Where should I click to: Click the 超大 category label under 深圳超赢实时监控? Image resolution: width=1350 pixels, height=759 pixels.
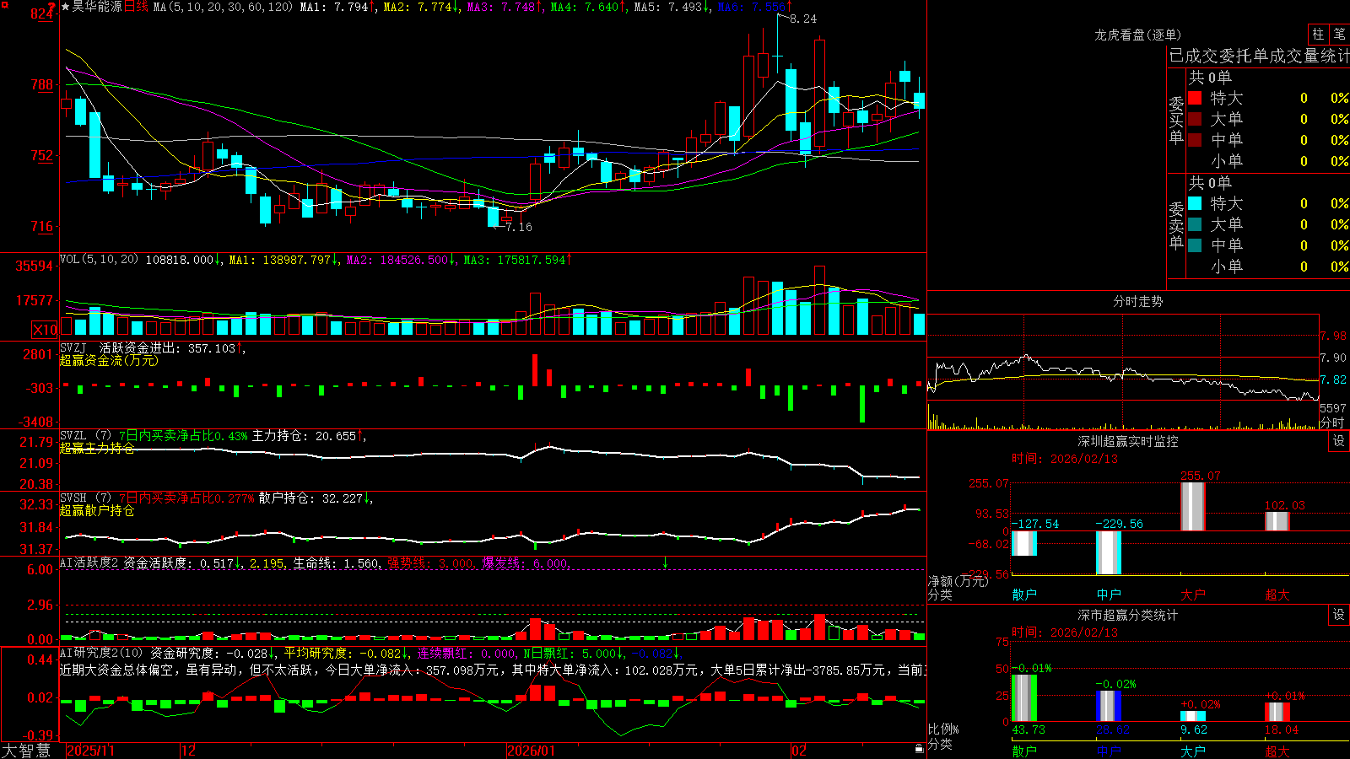(x=1277, y=595)
